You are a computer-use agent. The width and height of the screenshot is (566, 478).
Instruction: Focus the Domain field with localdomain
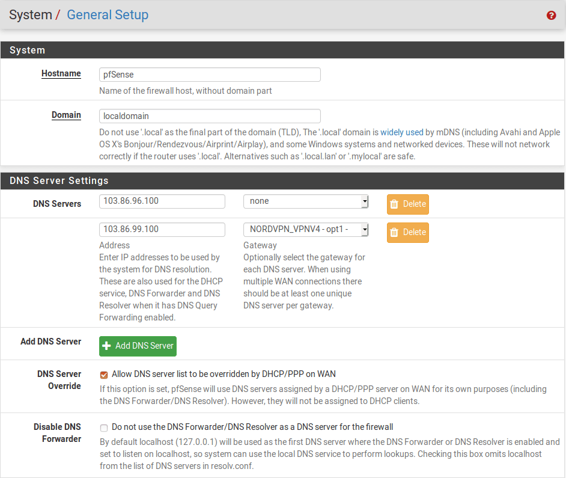point(210,116)
